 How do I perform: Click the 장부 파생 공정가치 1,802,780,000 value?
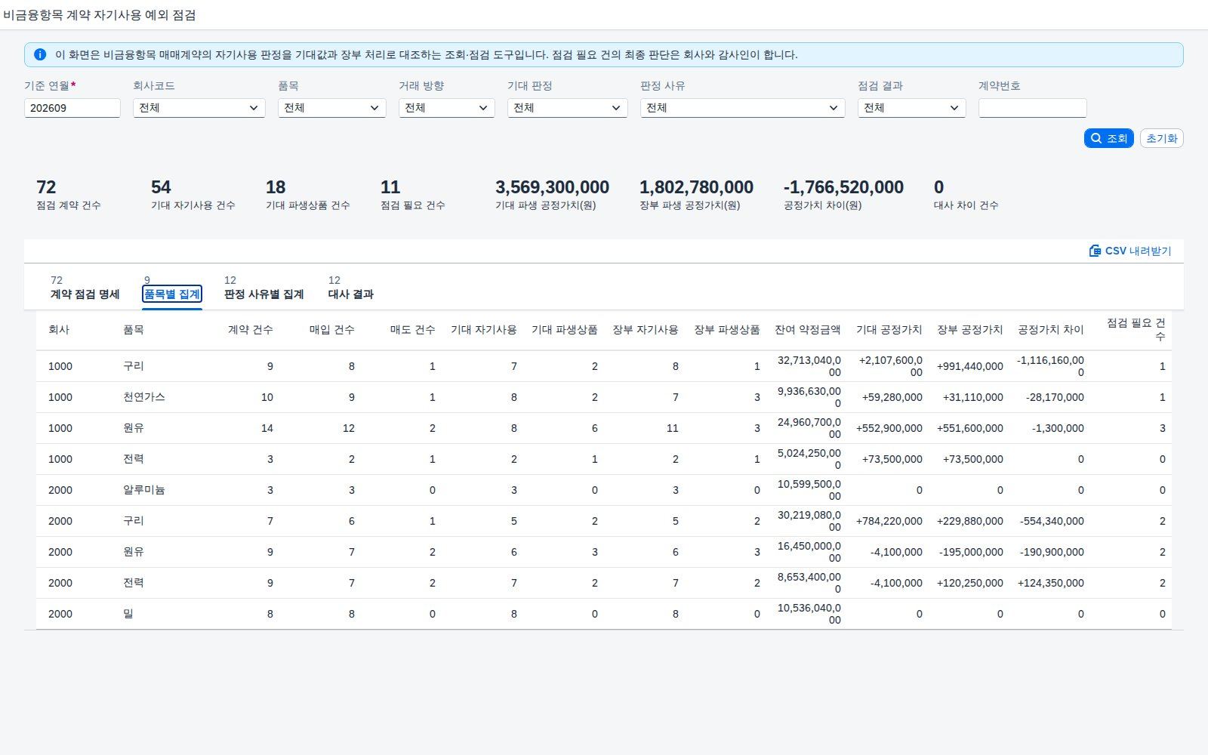click(x=696, y=187)
